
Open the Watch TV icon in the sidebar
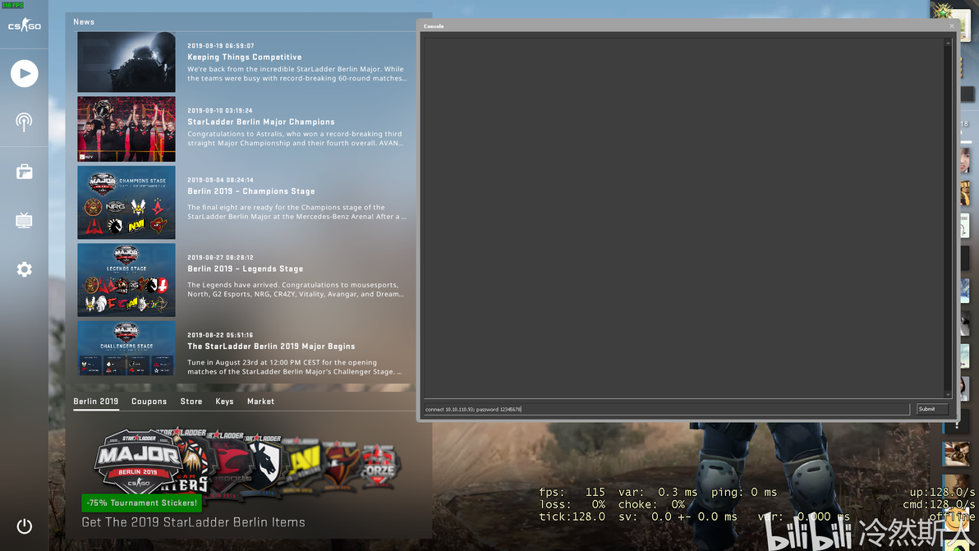pos(25,220)
